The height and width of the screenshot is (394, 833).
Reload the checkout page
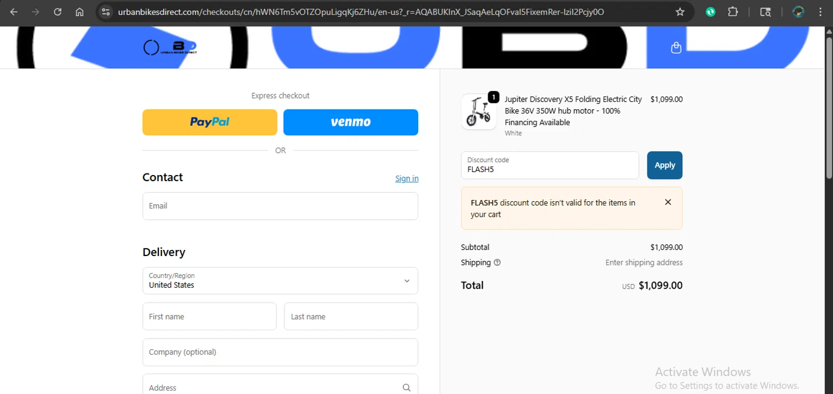(58, 12)
